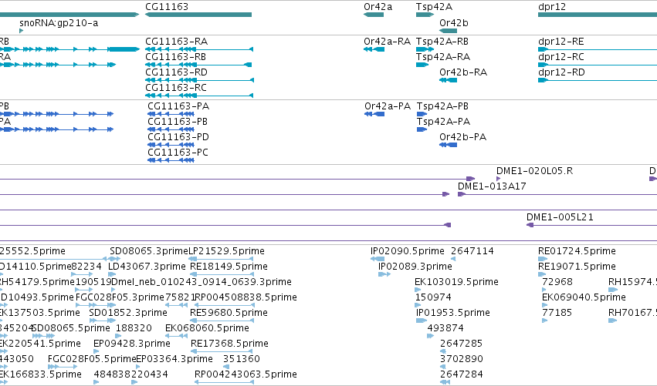Click the Or42b-RA transcript feature

448,80
